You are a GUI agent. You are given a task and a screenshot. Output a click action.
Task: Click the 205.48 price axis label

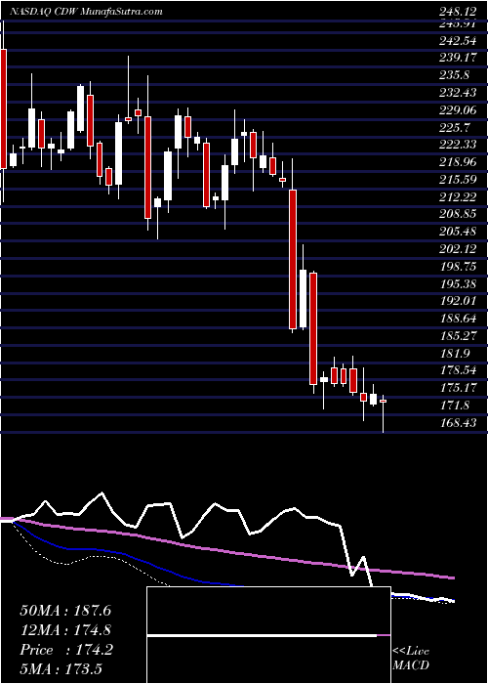457,232
